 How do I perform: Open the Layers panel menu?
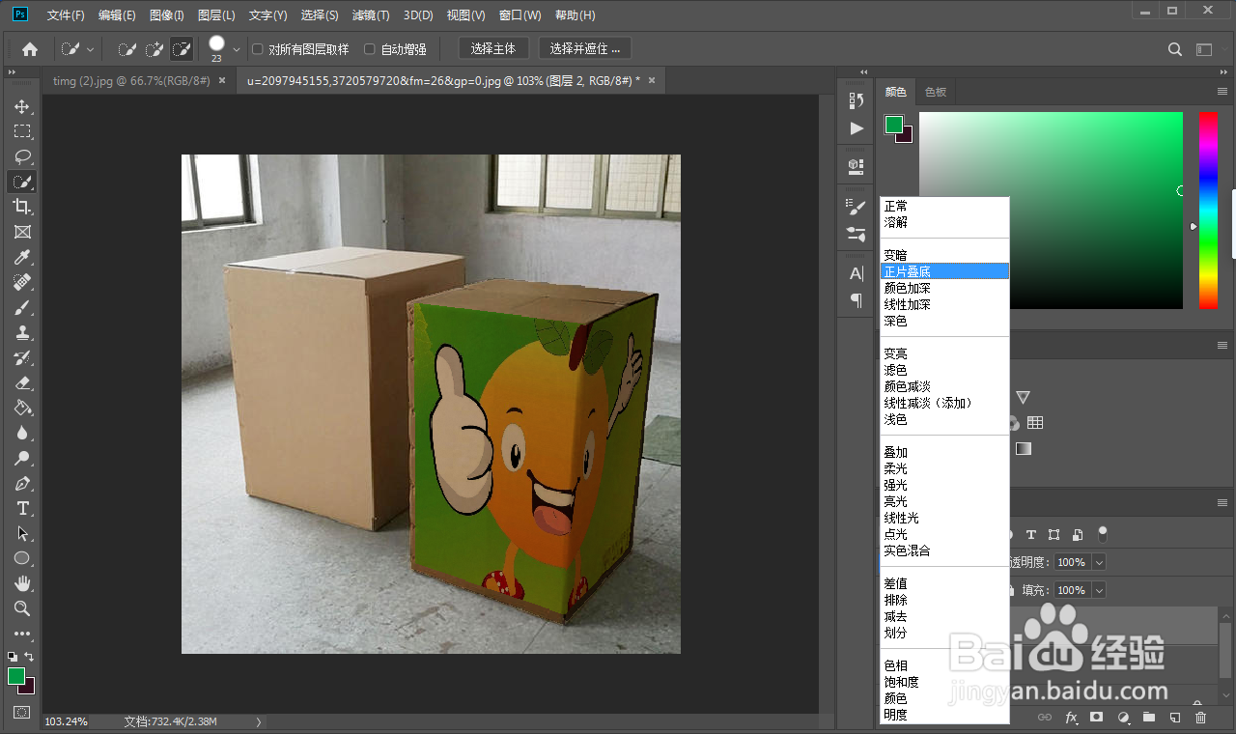tap(1222, 501)
